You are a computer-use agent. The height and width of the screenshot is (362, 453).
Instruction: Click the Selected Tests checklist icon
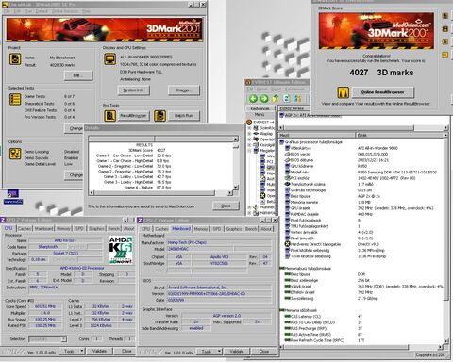pyautogui.click(x=15, y=100)
